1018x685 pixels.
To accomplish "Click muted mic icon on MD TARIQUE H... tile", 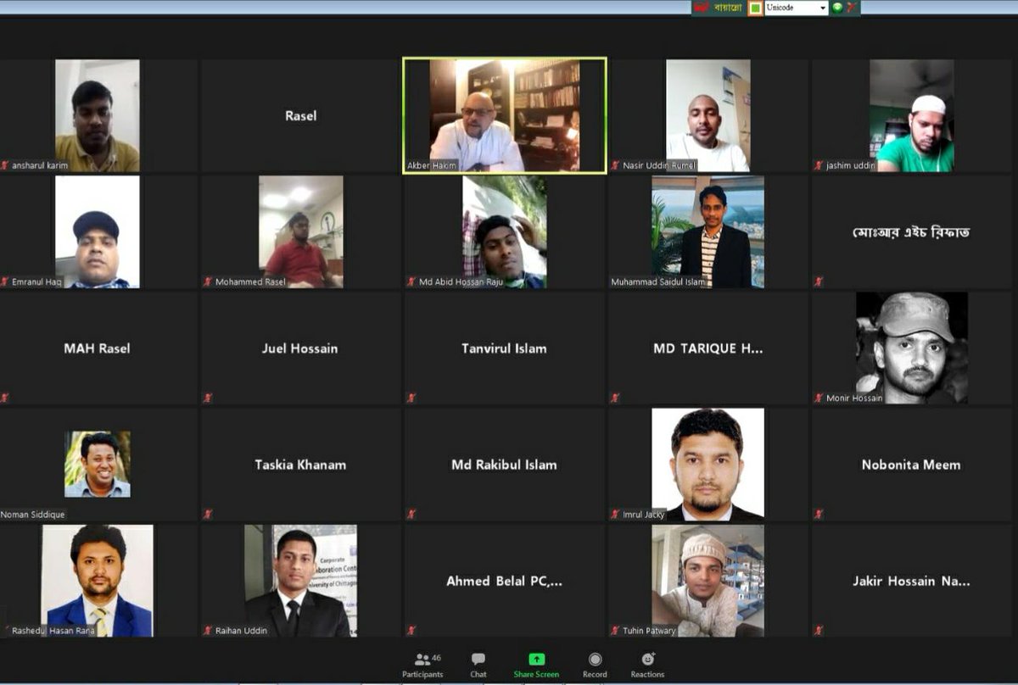I will pyautogui.click(x=615, y=398).
